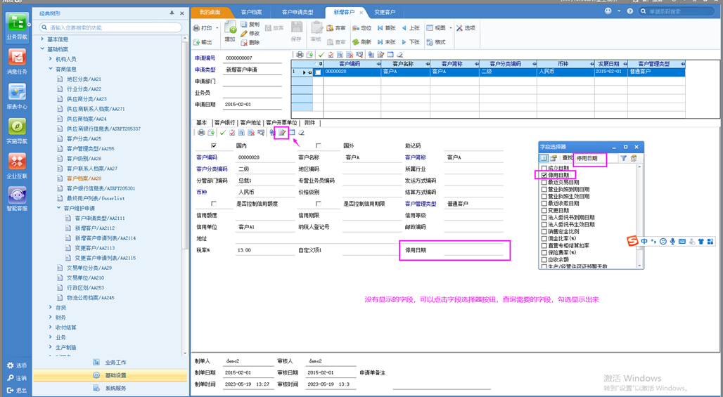Click the 选项 options toolbar button
Viewport: 723px width, 397px height.
(x=466, y=28)
